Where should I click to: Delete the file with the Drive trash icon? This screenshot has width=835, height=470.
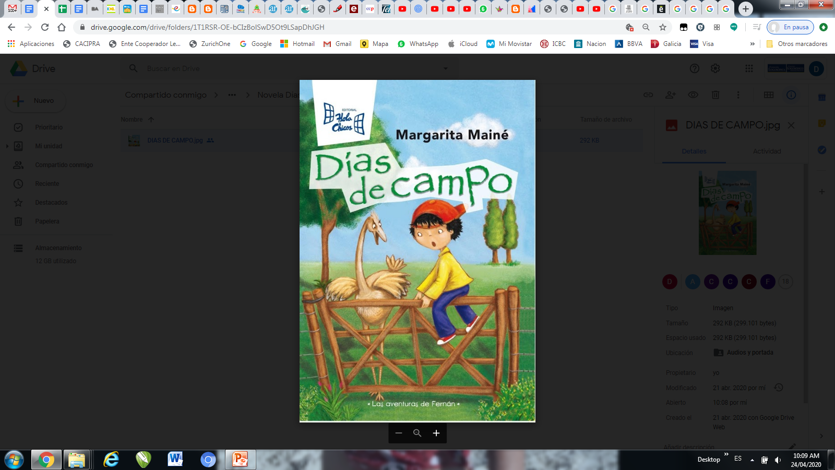click(715, 95)
